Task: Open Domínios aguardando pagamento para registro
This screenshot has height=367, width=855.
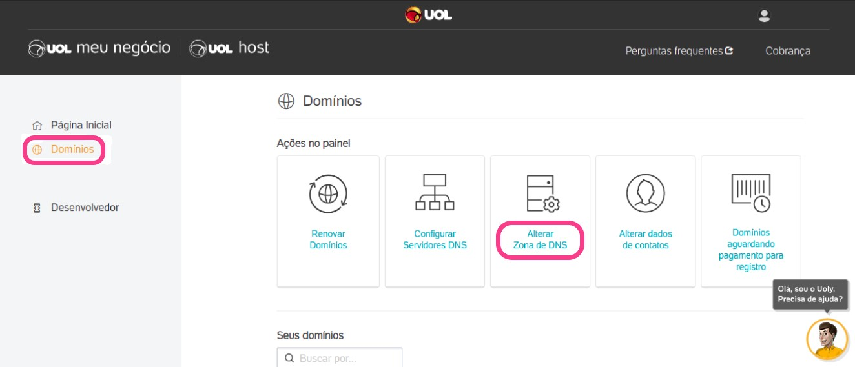Action: (x=750, y=250)
